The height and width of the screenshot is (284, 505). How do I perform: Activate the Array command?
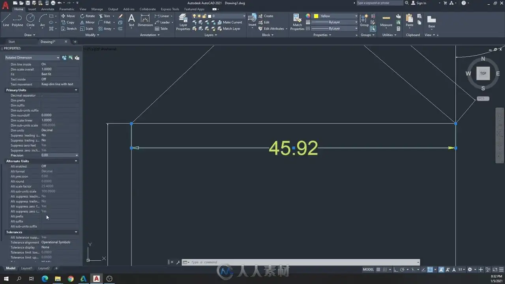105,29
